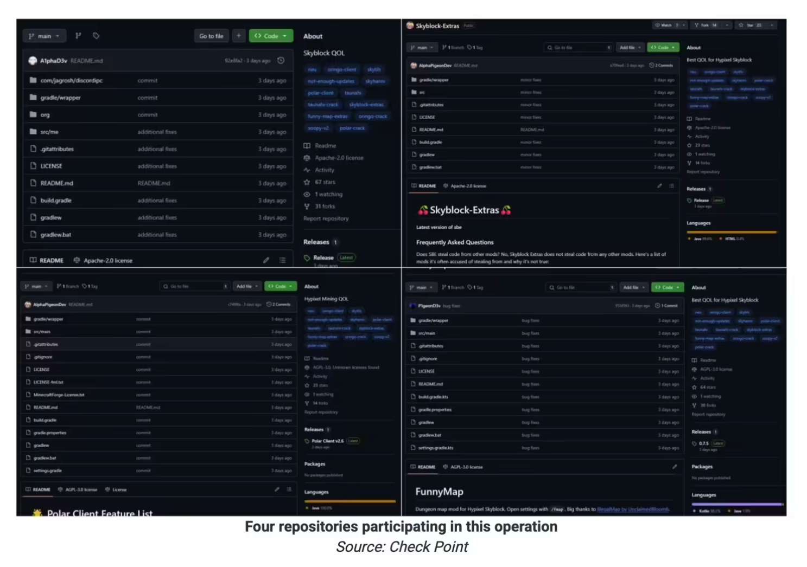Open README outline icon in A1phaD3v repo

click(282, 260)
